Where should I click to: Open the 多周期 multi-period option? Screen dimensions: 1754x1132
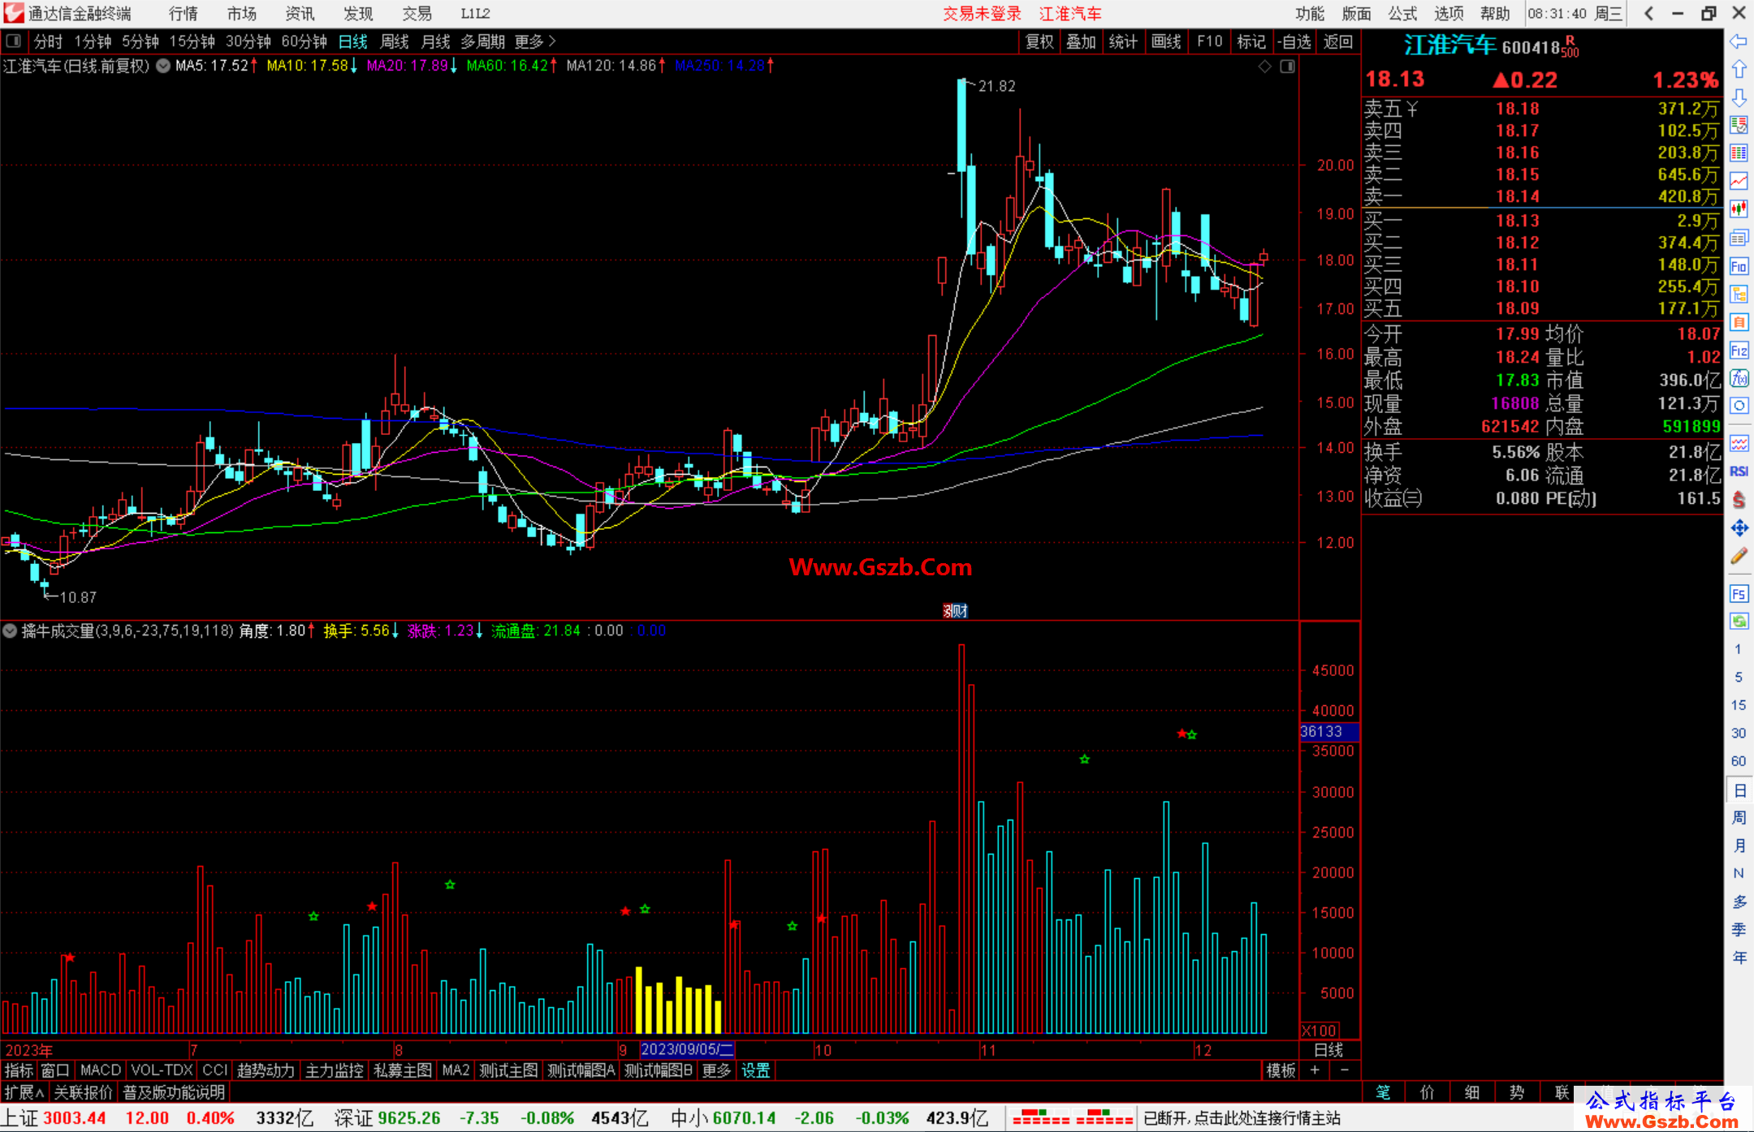[x=482, y=41]
